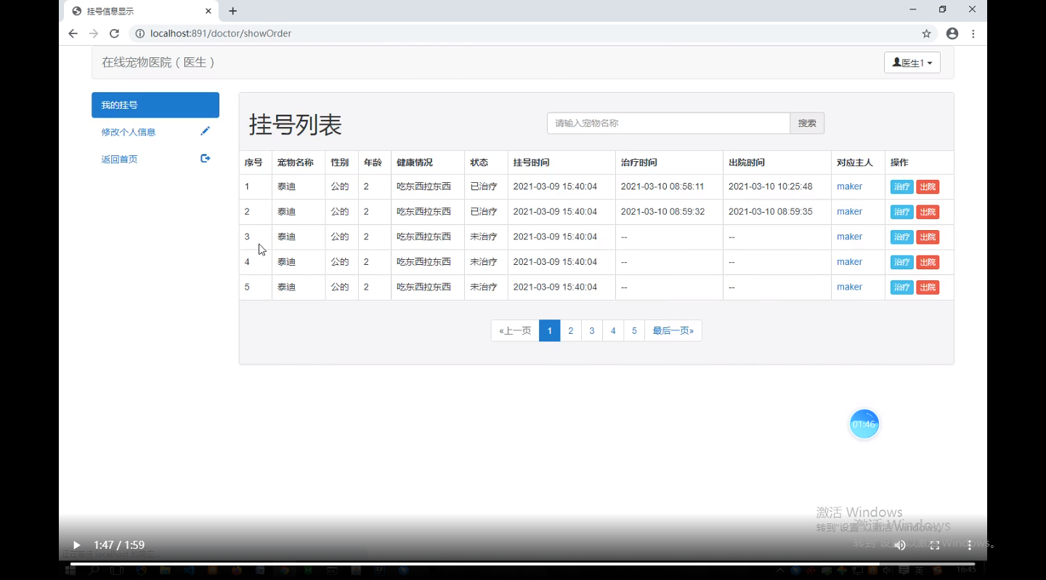The height and width of the screenshot is (580, 1046).
Task: Click 出院 button in row 3
Action: (x=928, y=237)
